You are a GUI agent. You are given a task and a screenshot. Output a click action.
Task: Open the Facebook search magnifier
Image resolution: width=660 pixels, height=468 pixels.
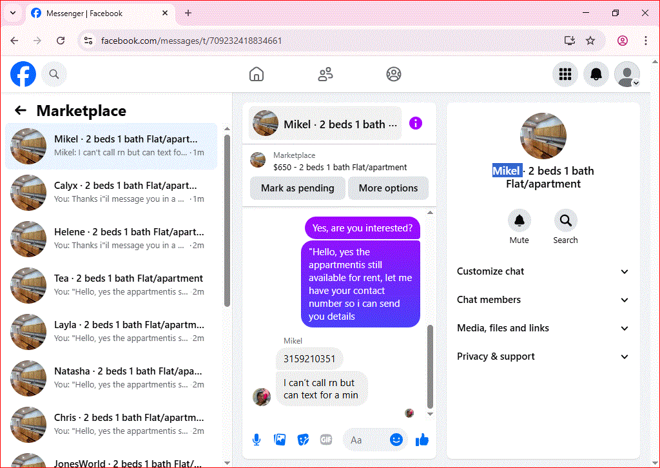point(54,74)
